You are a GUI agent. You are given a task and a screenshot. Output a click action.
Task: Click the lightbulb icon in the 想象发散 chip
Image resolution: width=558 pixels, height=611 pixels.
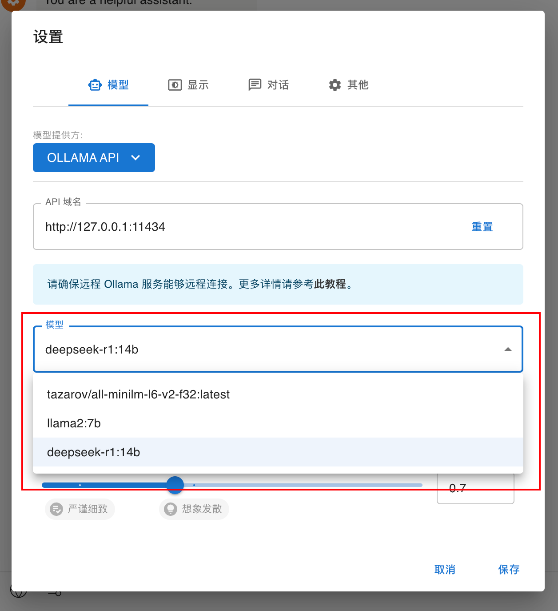click(x=171, y=509)
